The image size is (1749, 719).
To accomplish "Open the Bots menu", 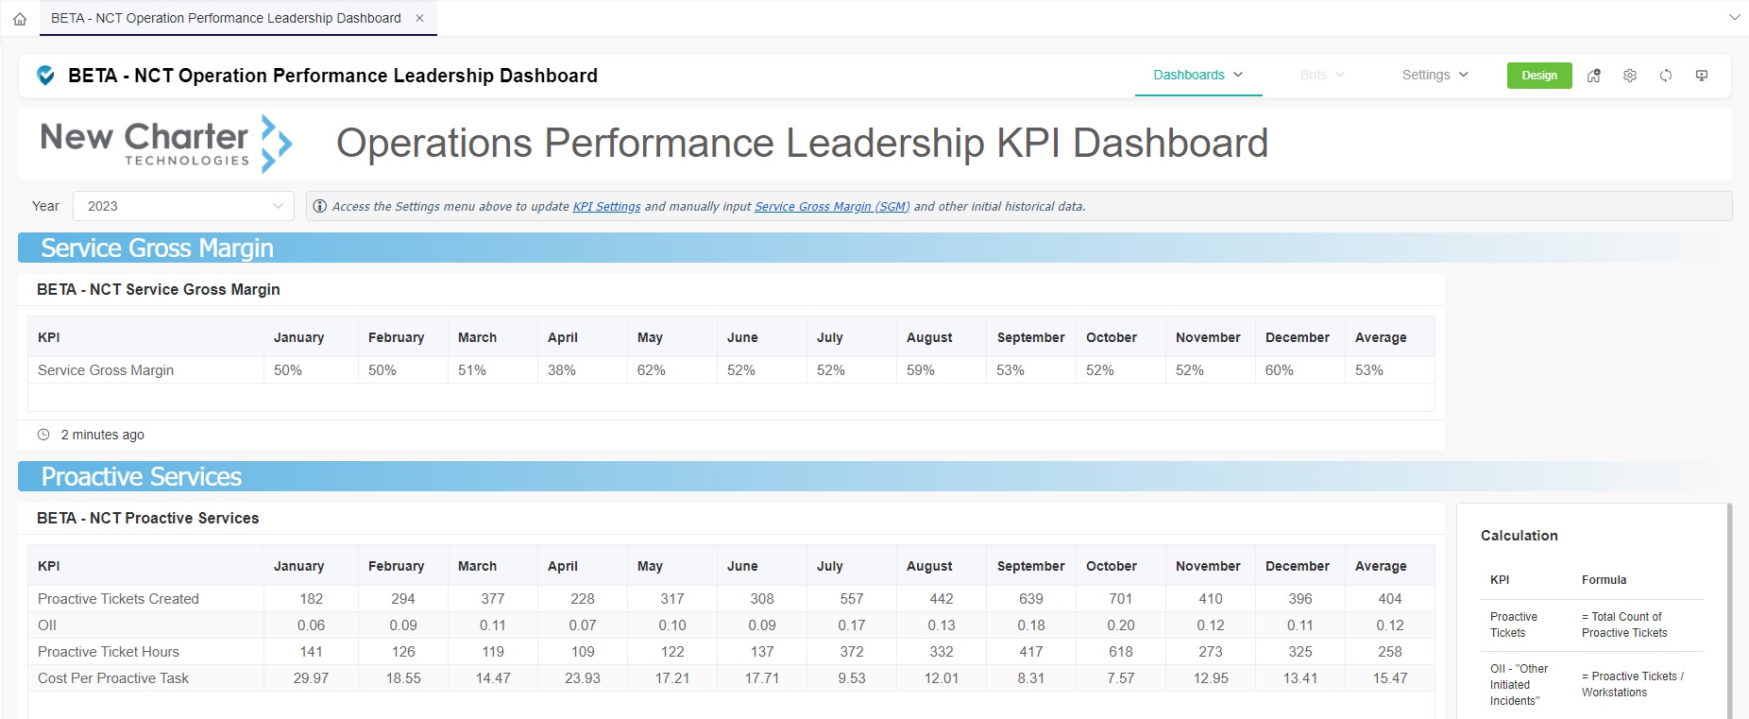I will click(1321, 75).
